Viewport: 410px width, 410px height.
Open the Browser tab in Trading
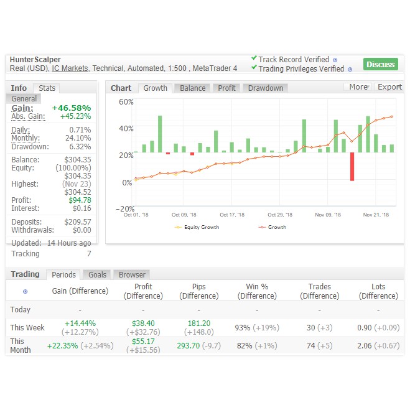(x=132, y=274)
